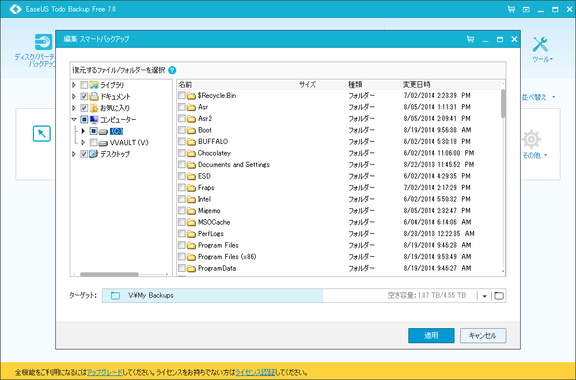Click the Fraps folder icon
576x380 pixels.
click(191, 188)
